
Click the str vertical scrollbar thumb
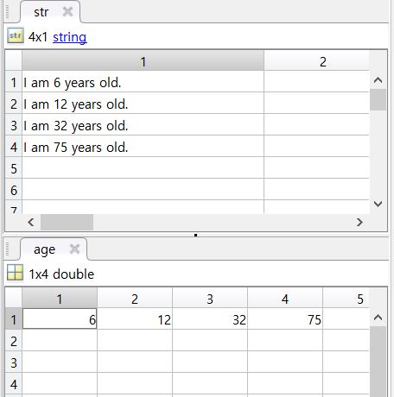[x=378, y=100]
